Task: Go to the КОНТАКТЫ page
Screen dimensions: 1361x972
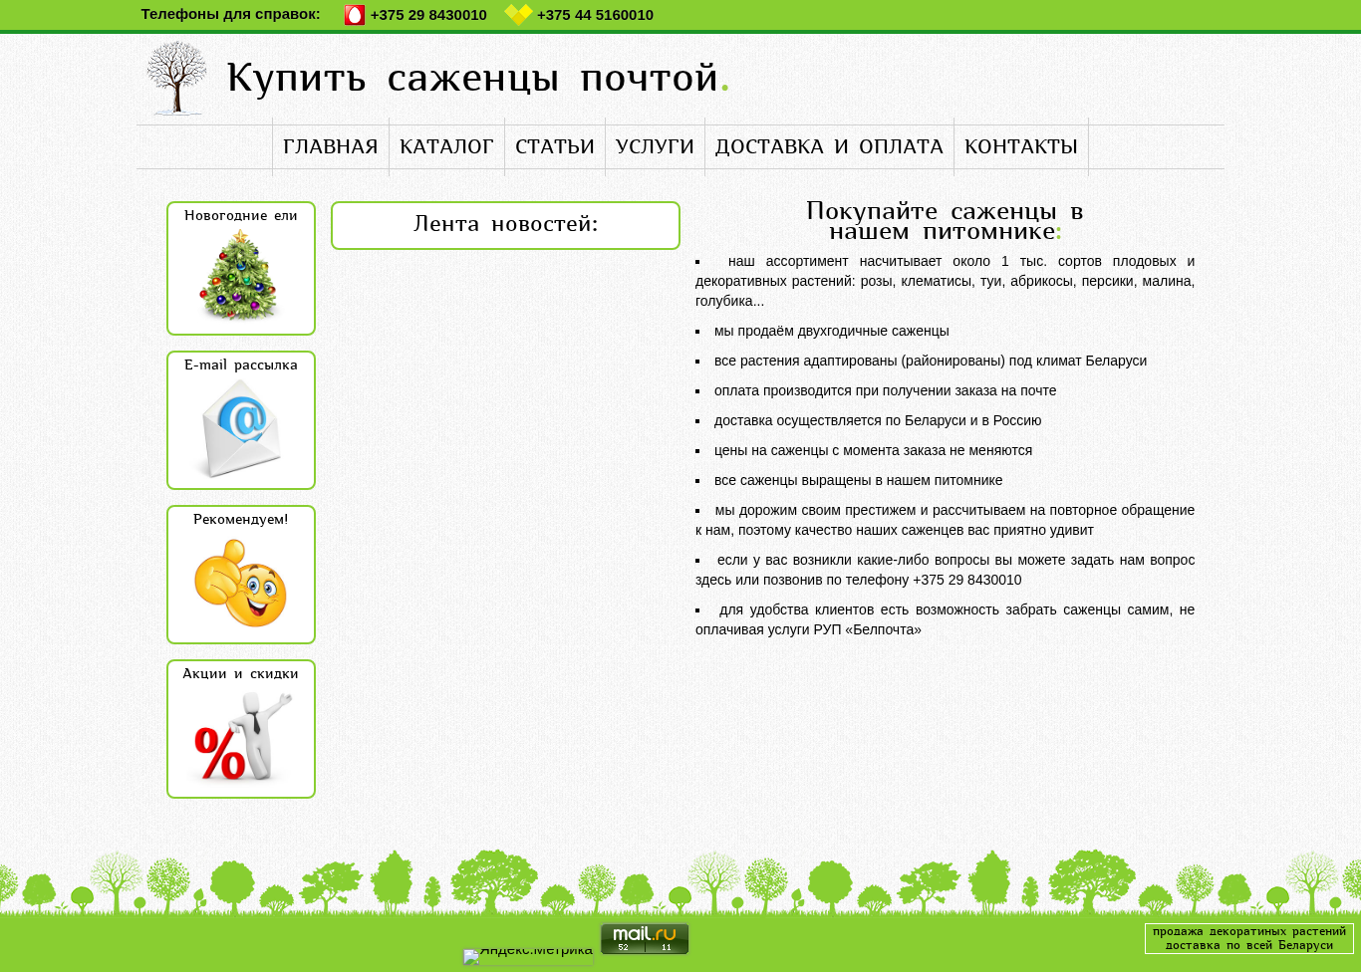Action: (x=1021, y=146)
